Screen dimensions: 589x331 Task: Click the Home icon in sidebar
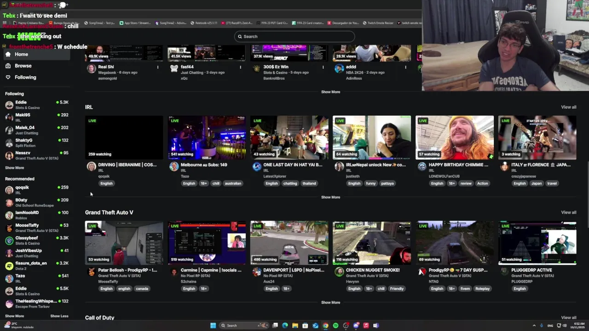point(8,54)
